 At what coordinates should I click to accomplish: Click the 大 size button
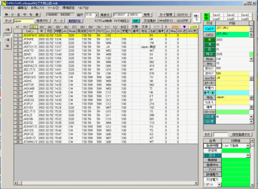[x=55, y=21]
